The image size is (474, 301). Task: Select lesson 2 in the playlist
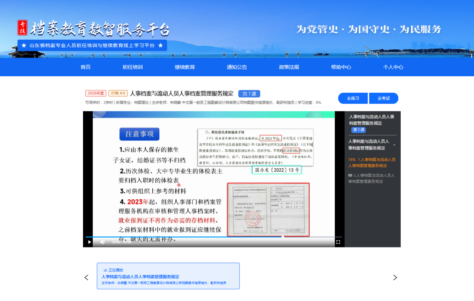click(372, 178)
